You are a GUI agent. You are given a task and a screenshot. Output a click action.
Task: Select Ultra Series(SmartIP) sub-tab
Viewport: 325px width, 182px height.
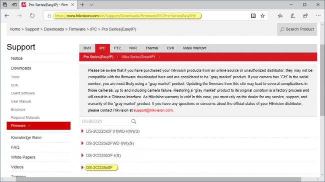138,57
